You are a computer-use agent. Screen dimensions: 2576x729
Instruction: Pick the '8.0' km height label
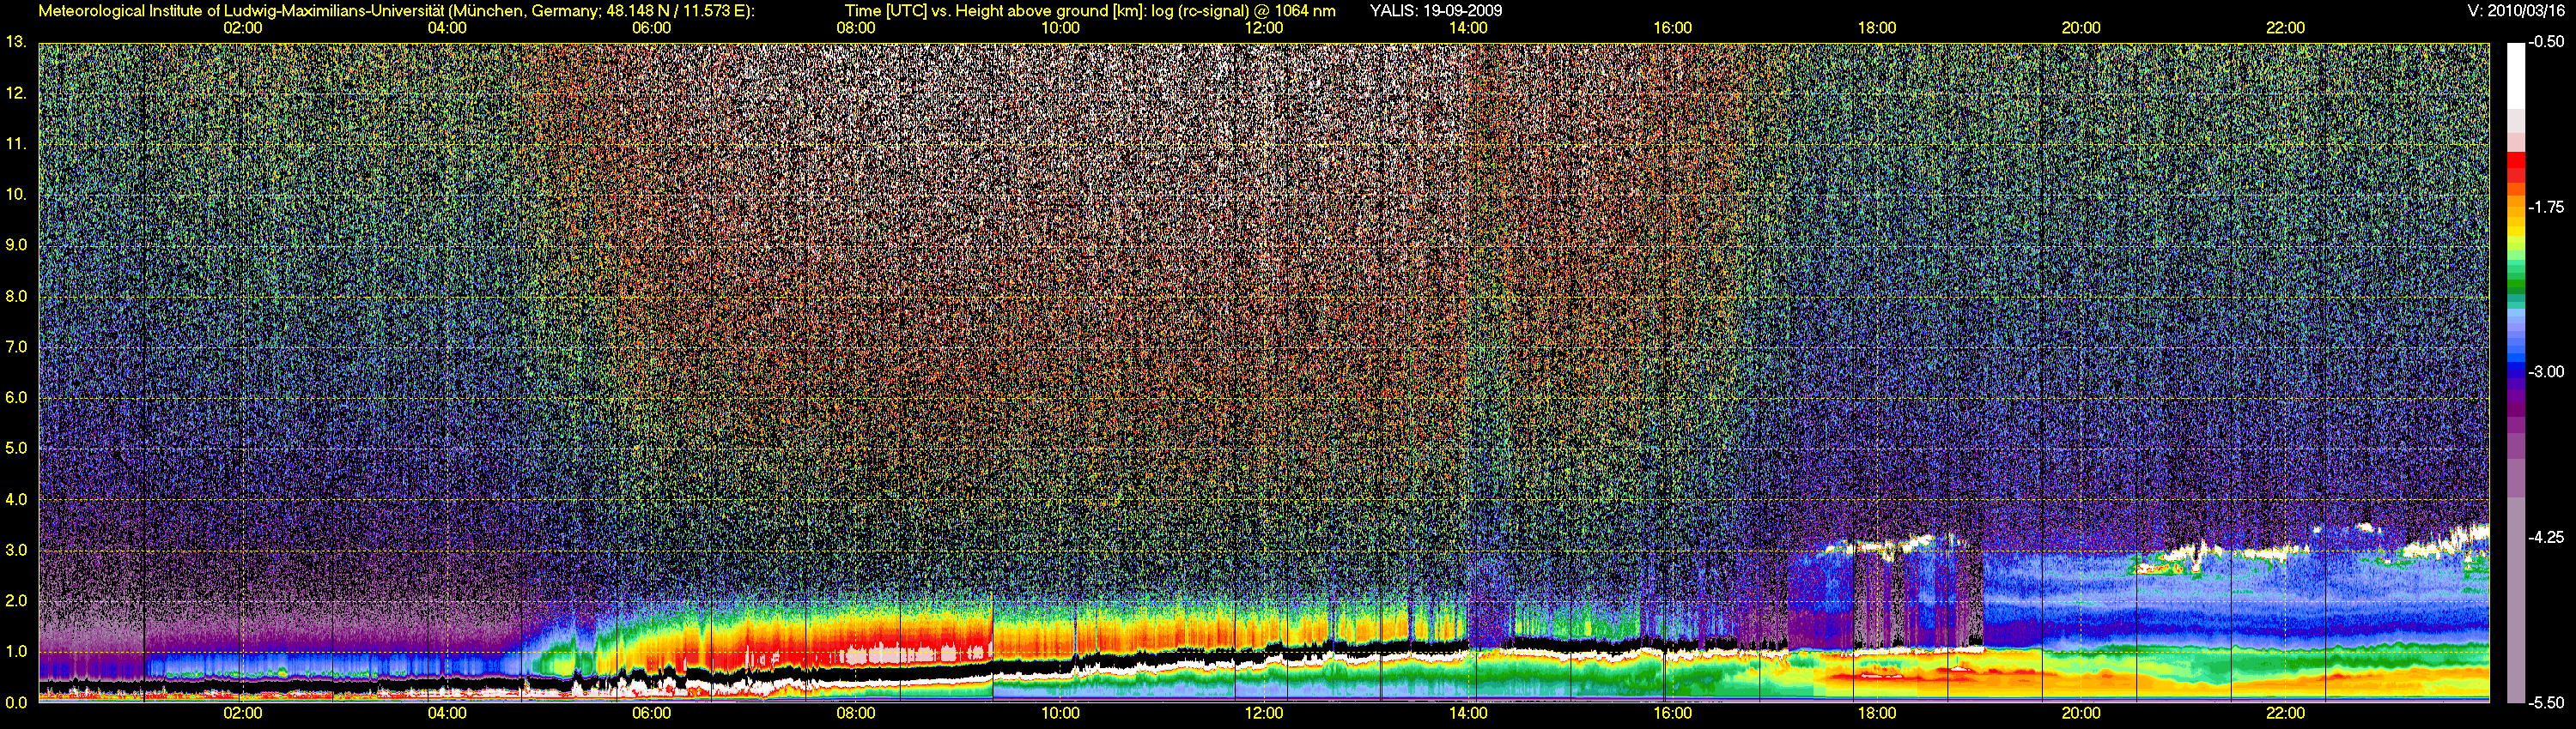(x=15, y=296)
